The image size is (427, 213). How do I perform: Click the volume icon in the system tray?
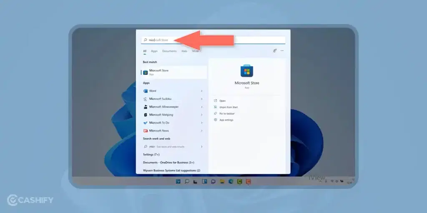pyautogui.click(x=337, y=181)
